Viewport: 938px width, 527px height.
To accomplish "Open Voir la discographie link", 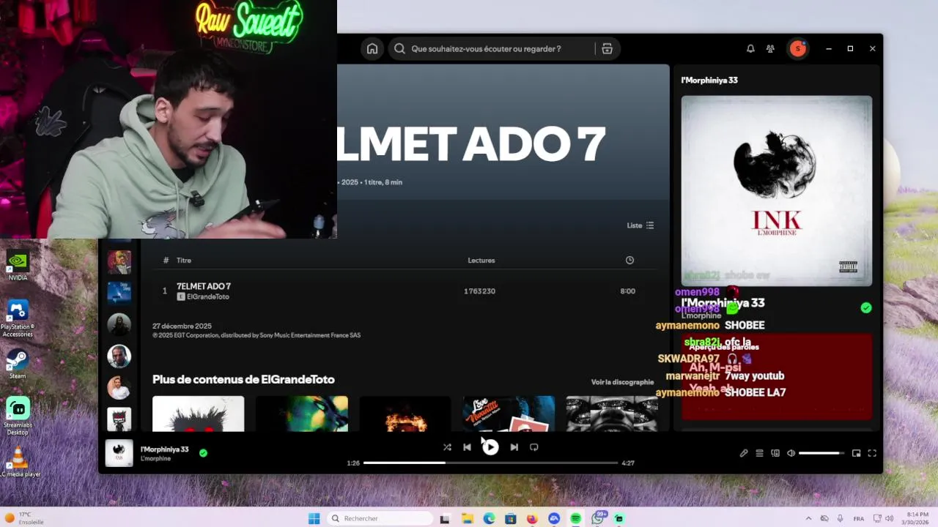I will [622, 382].
